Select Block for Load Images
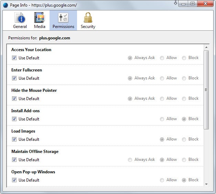Image resolution: width=216 pixels, height=194 pixels. pos(184,139)
